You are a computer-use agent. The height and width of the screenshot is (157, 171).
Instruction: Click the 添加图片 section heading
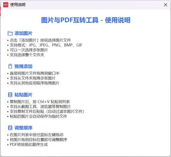(x=23, y=33)
